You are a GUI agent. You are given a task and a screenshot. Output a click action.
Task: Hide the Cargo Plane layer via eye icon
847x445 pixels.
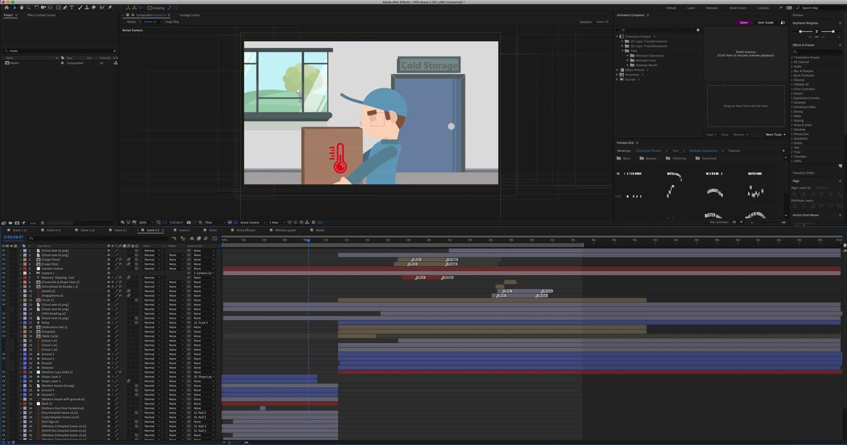click(x=3, y=259)
